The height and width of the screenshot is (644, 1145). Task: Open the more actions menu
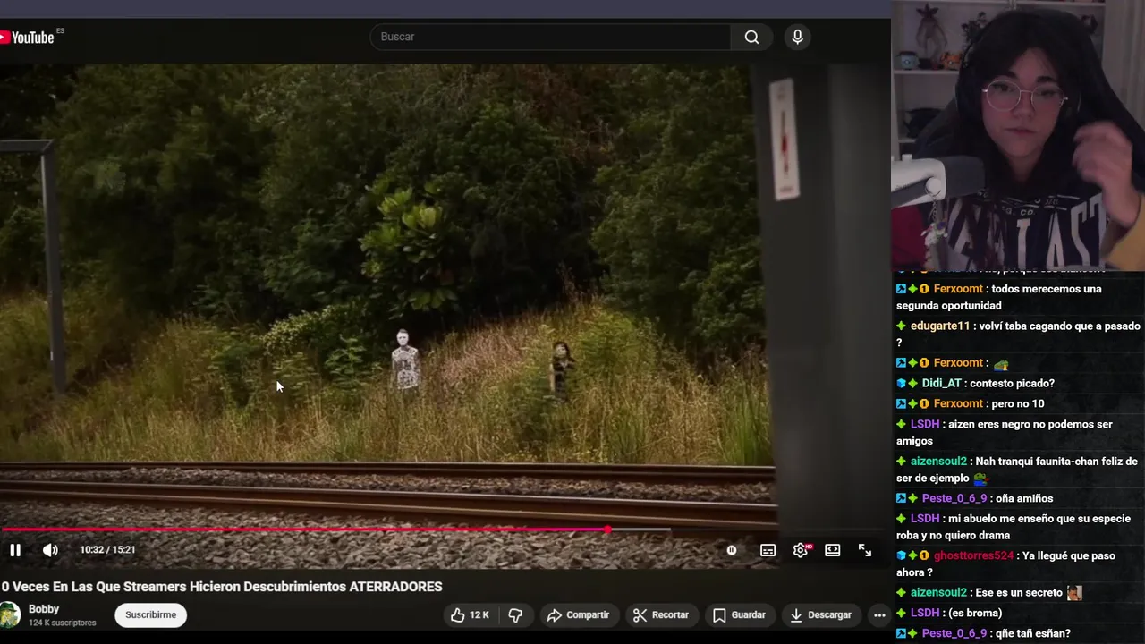[x=879, y=614]
